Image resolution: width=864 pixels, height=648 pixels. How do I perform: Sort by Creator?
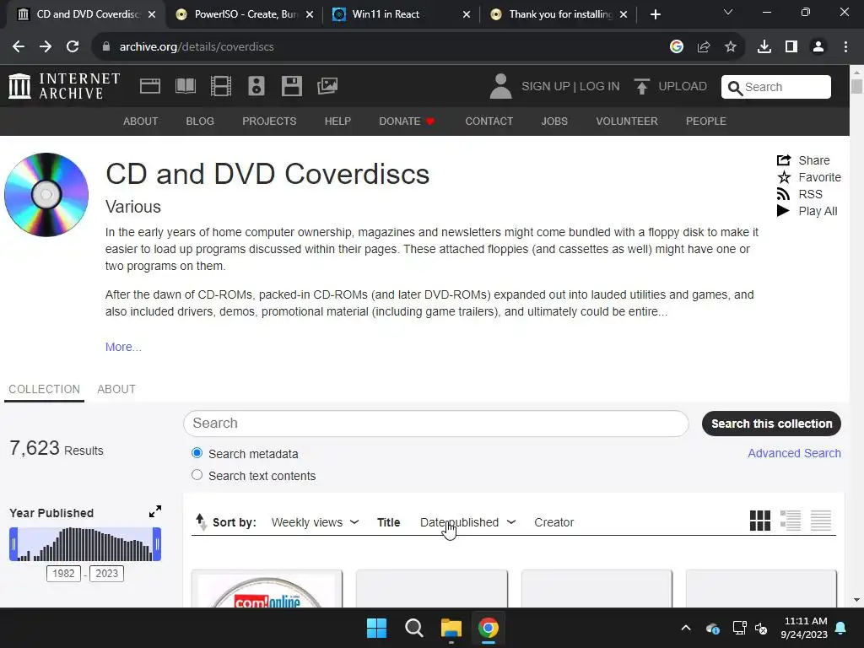click(x=553, y=522)
